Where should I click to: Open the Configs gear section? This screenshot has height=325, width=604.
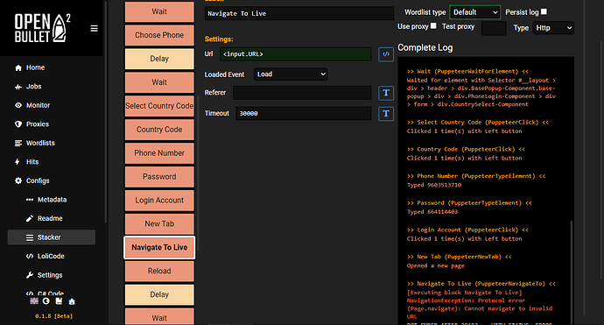tap(38, 180)
